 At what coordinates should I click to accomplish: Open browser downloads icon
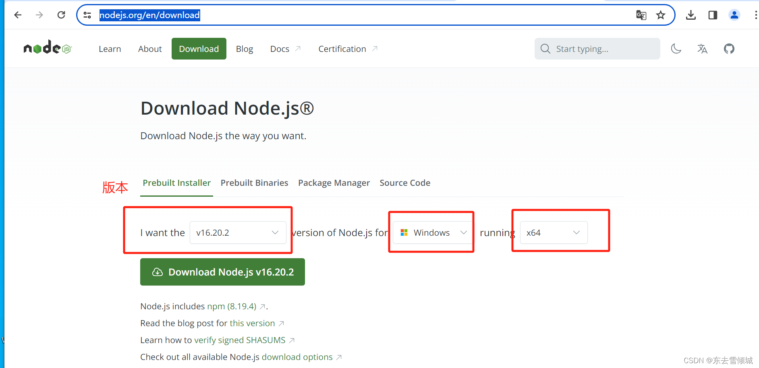pos(691,15)
